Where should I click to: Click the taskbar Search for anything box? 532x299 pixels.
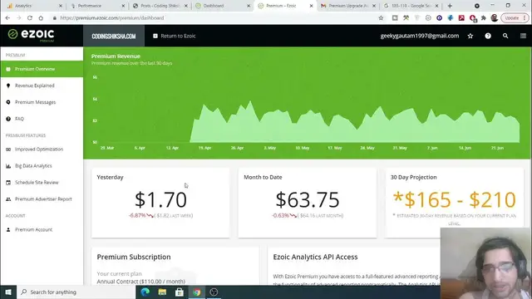tap(76, 292)
